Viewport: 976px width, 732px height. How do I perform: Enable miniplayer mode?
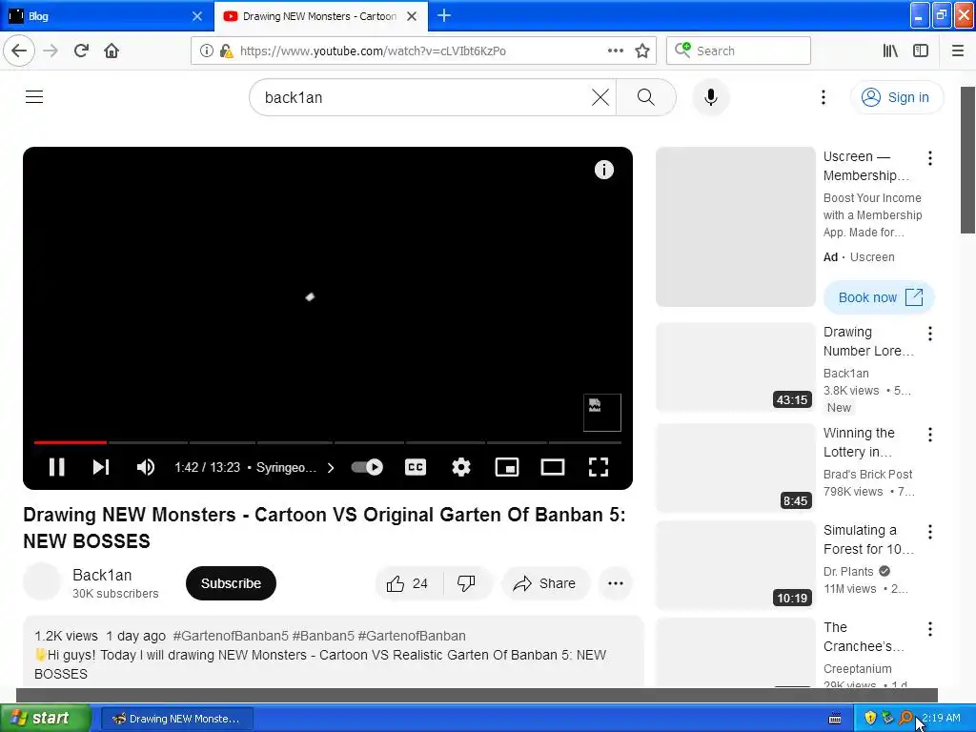[507, 467]
